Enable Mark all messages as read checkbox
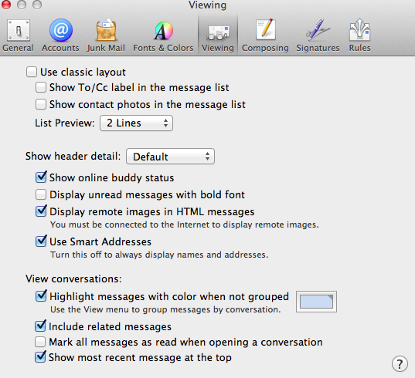This screenshot has width=415, height=378. click(40, 342)
